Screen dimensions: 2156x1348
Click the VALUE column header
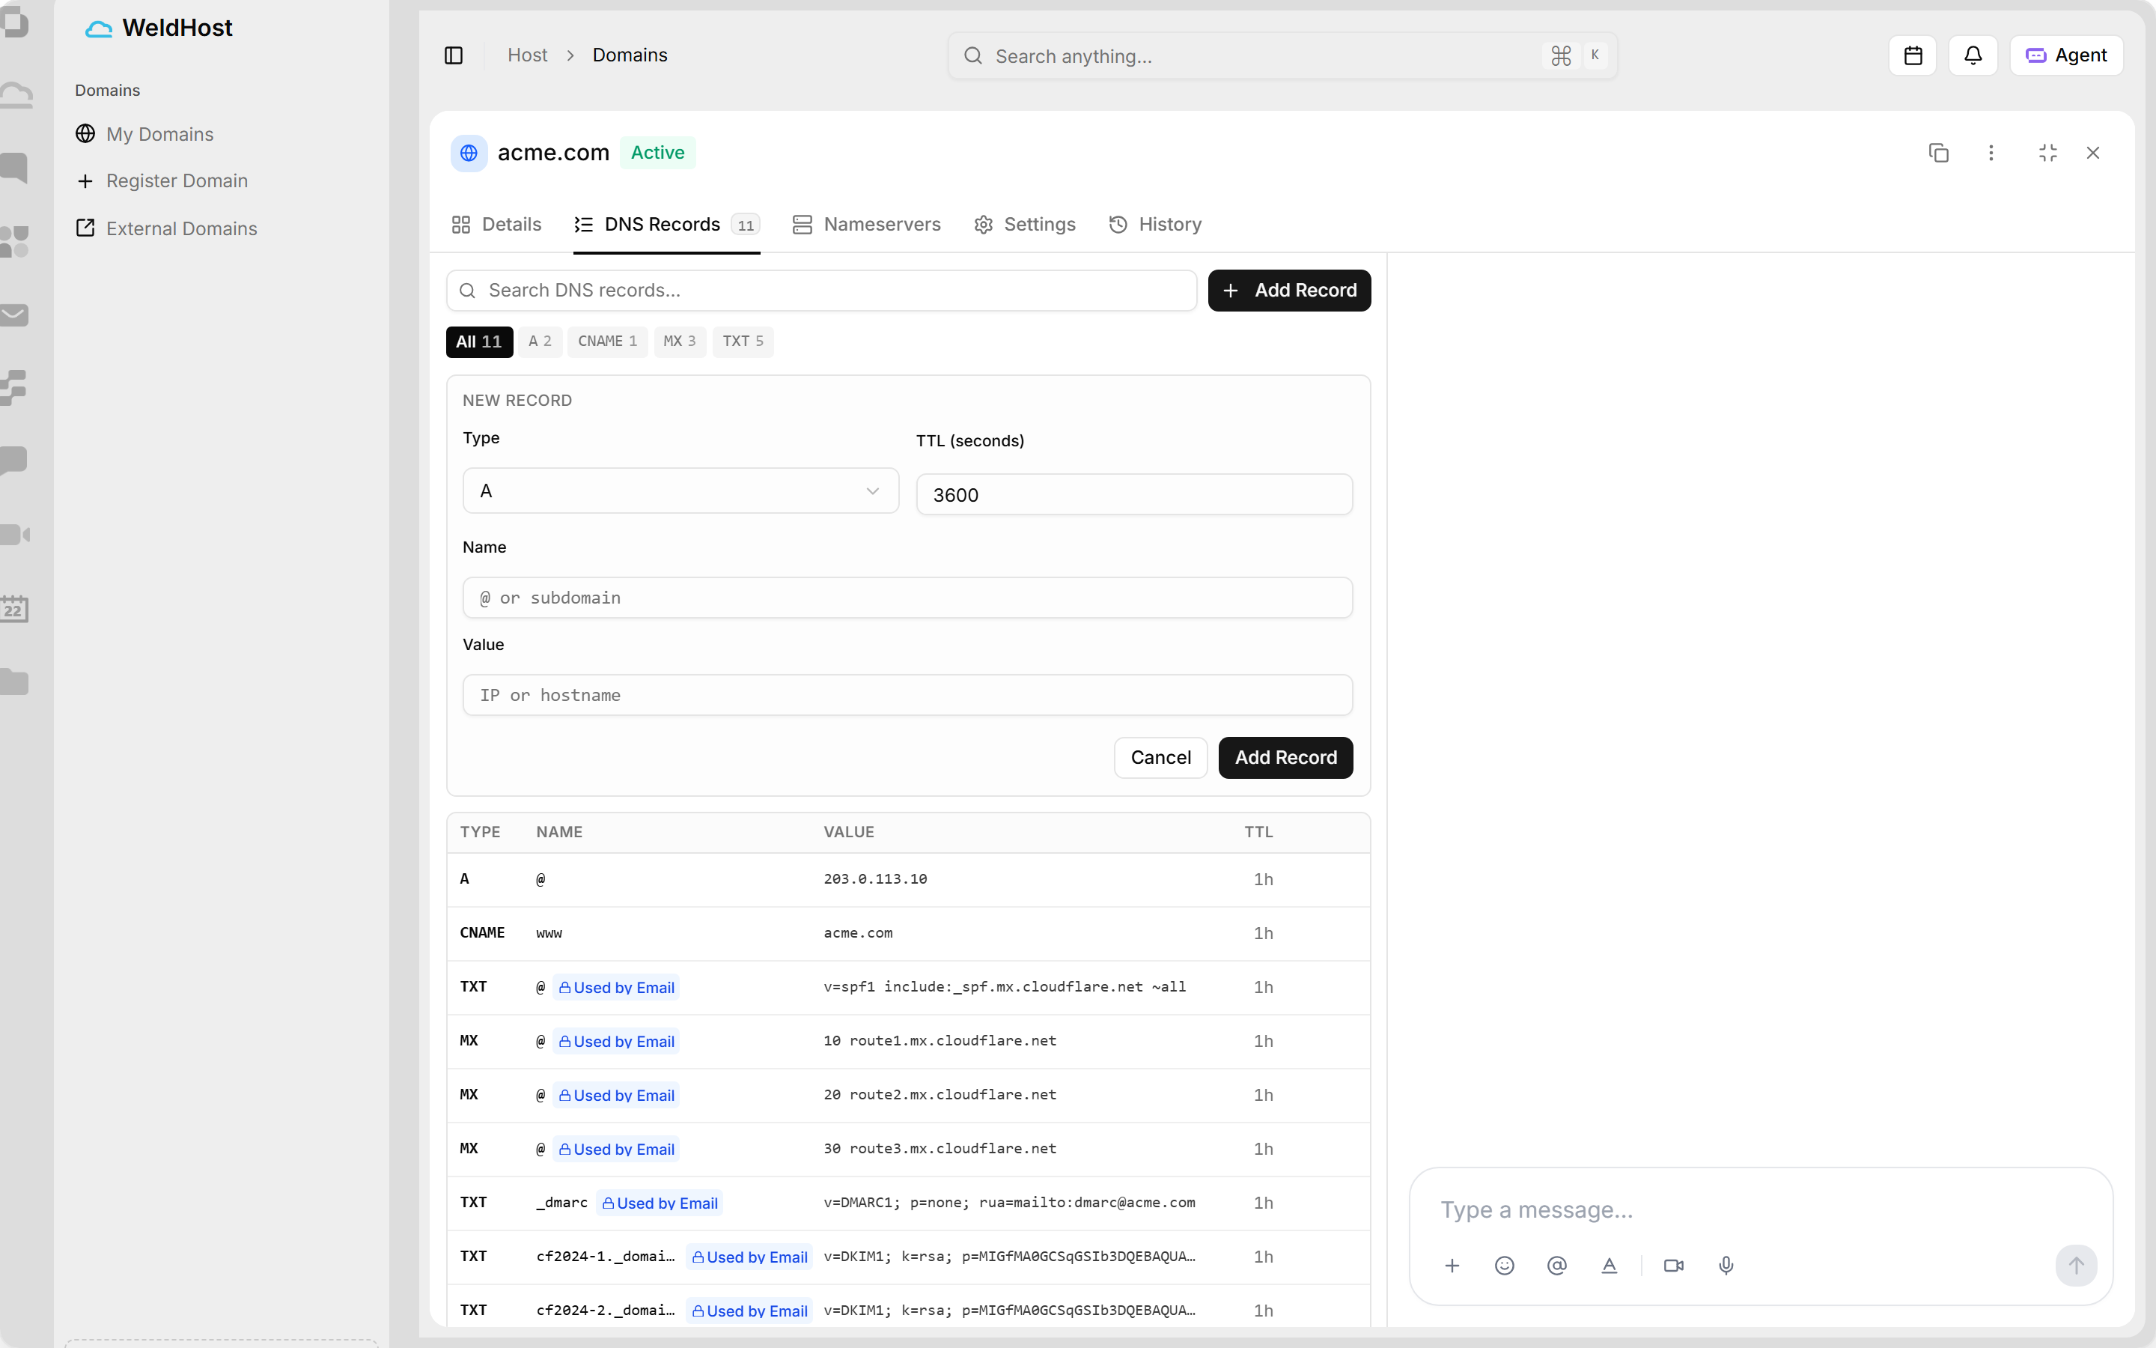(x=848, y=832)
